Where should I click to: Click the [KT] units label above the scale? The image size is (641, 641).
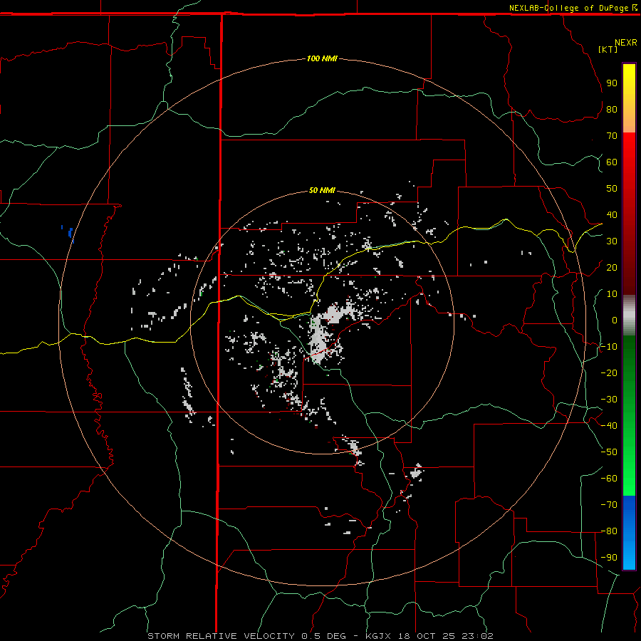pos(608,49)
